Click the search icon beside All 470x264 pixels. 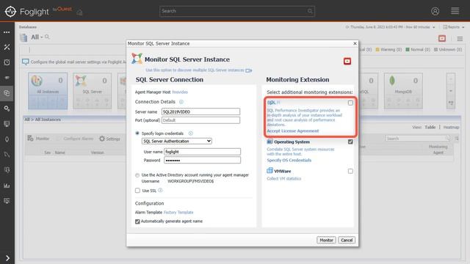47,37
